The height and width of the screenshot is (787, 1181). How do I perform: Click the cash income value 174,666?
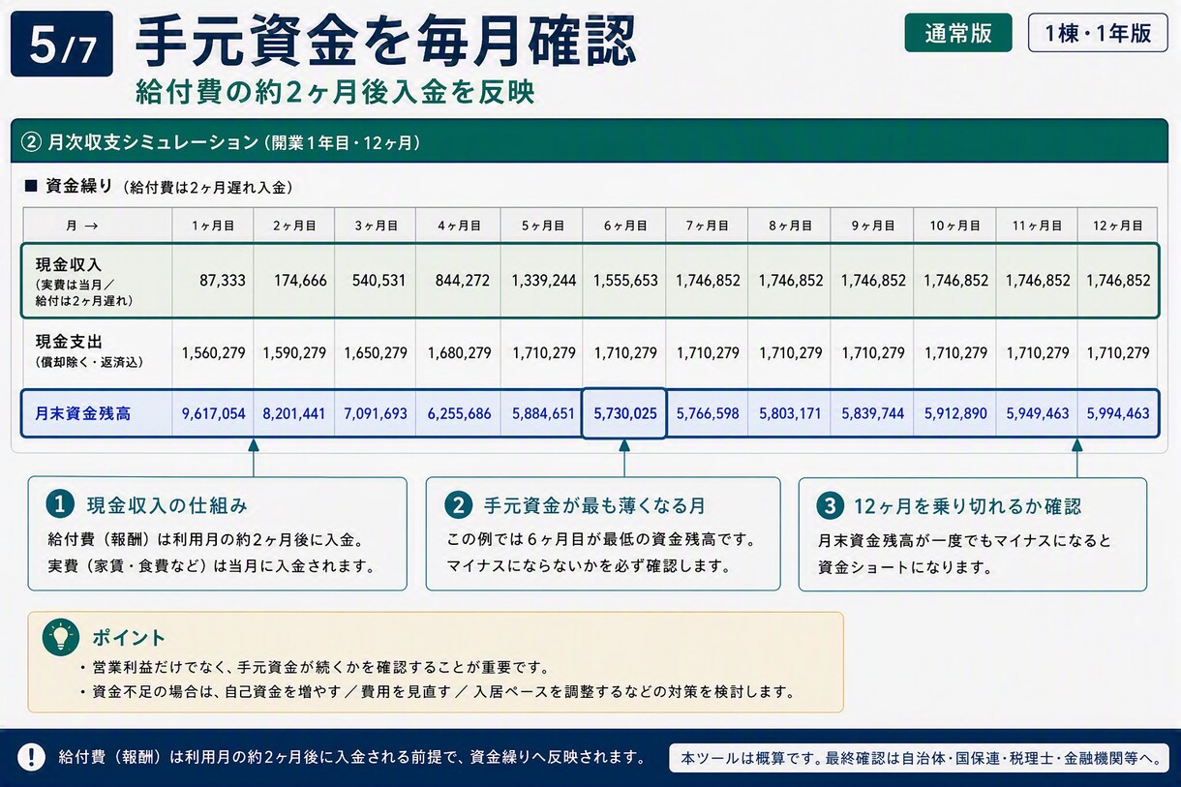point(299,281)
